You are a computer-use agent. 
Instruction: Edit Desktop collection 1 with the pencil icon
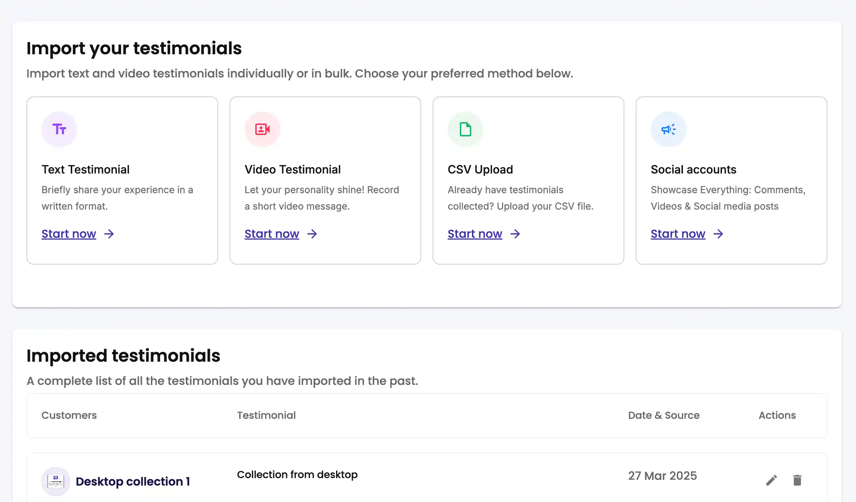tap(772, 480)
